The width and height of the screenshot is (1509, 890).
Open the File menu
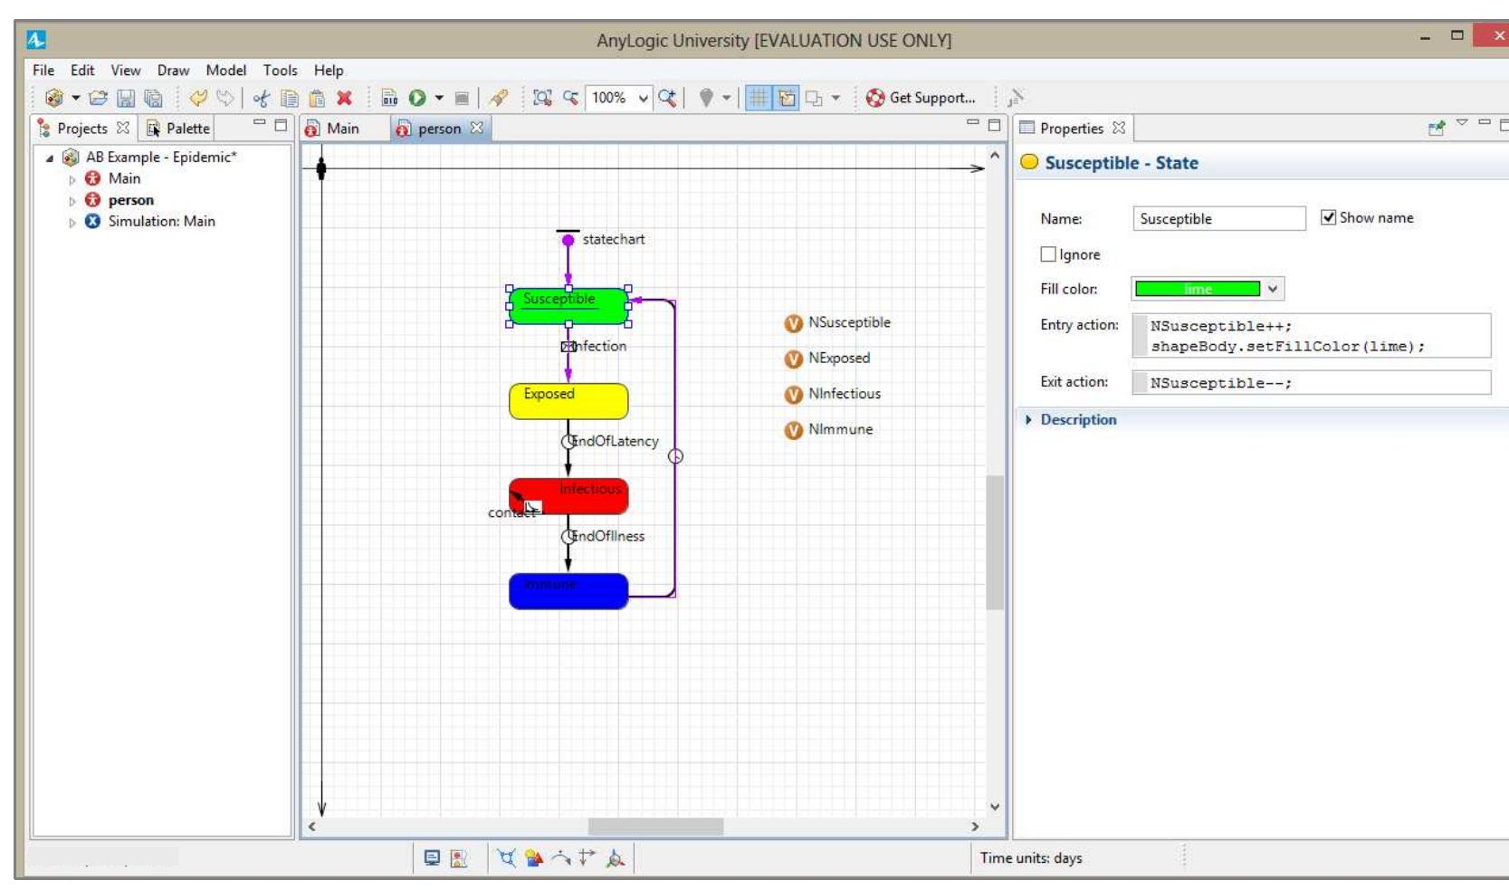coord(43,71)
